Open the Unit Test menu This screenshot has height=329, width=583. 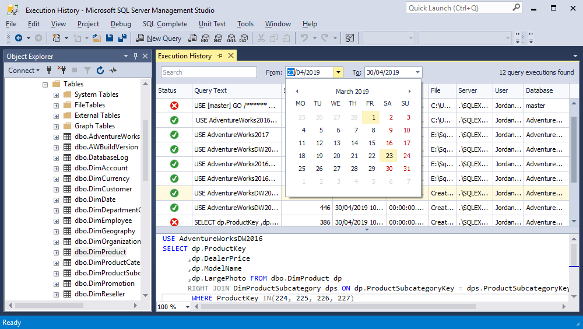(x=212, y=24)
